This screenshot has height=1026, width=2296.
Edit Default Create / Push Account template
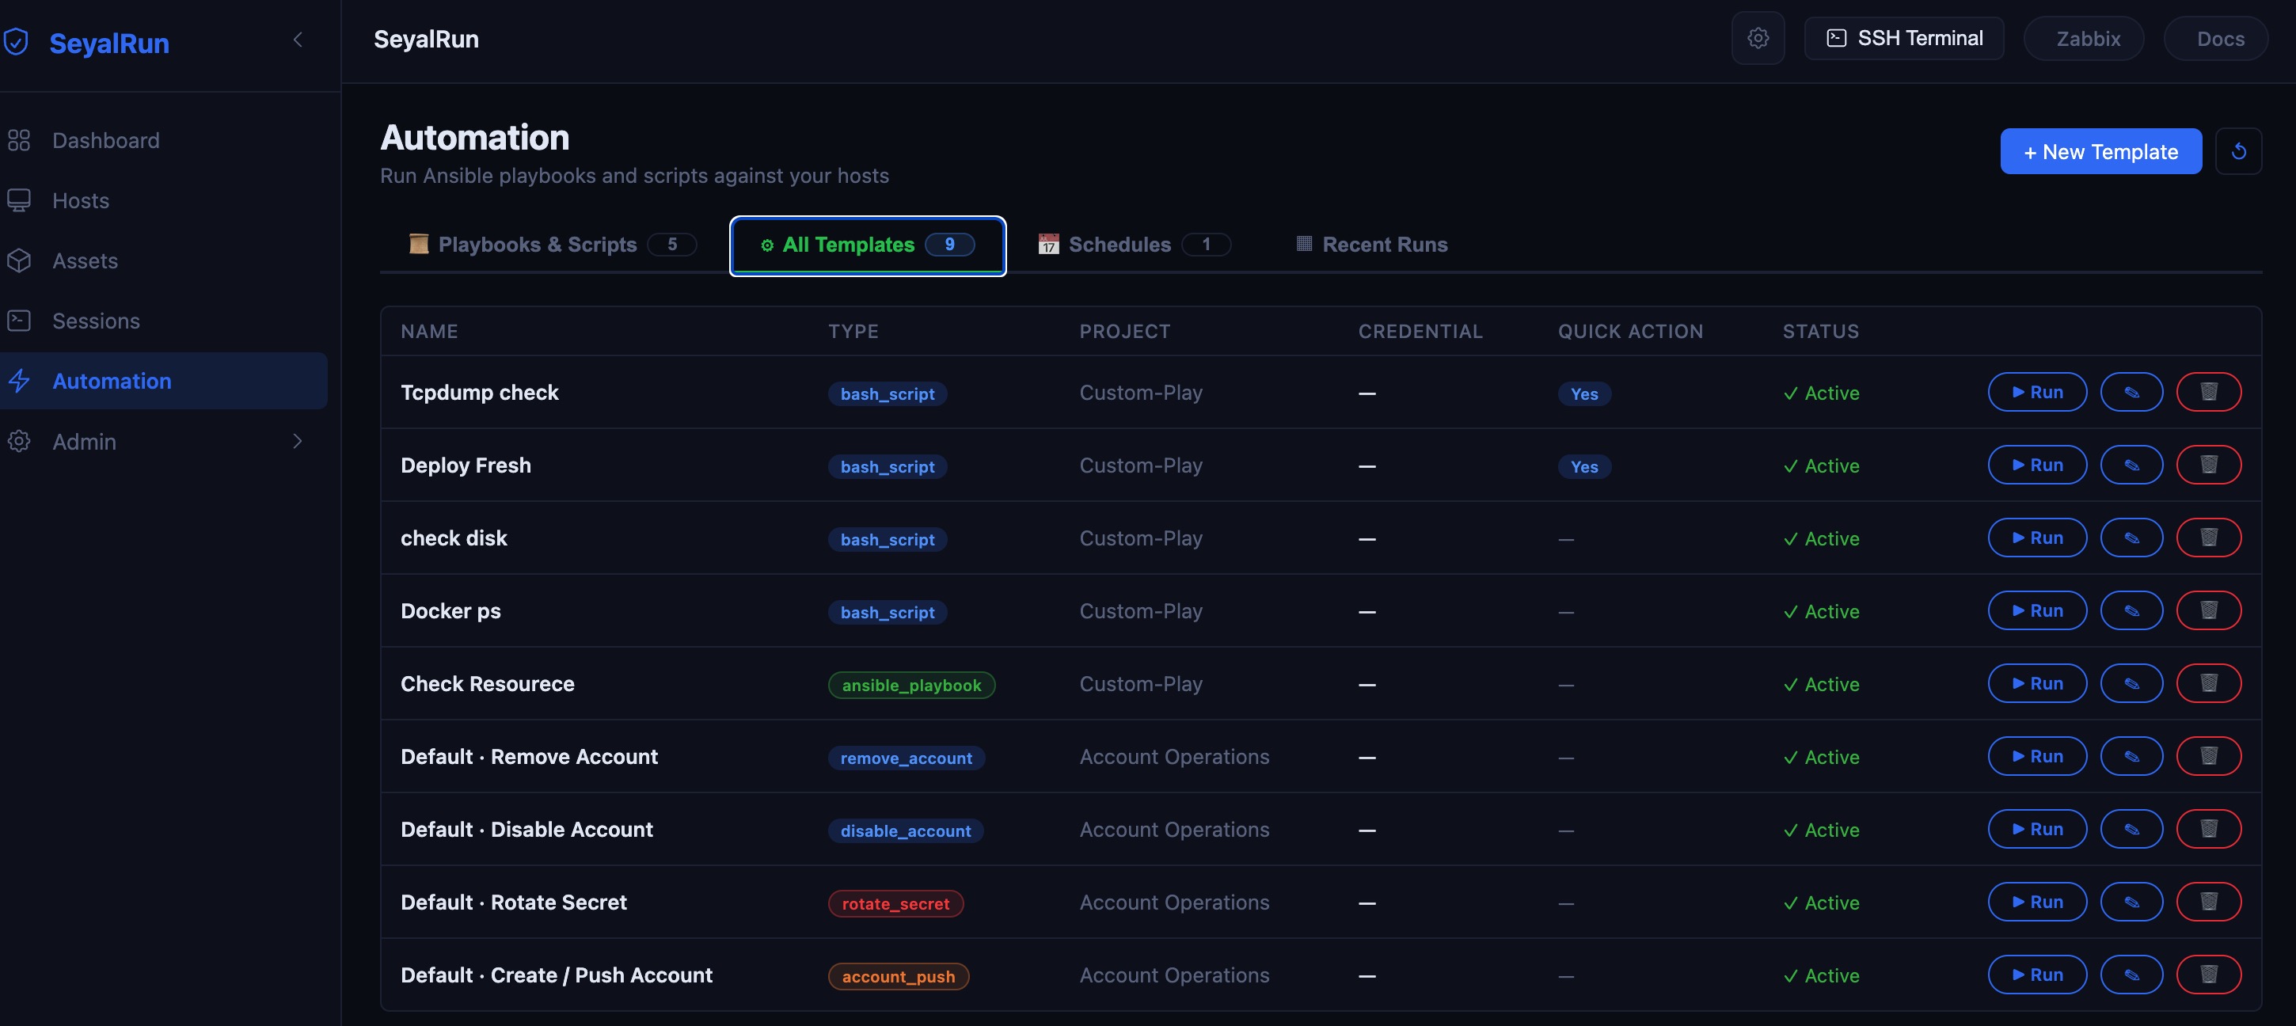tap(2132, 975)
